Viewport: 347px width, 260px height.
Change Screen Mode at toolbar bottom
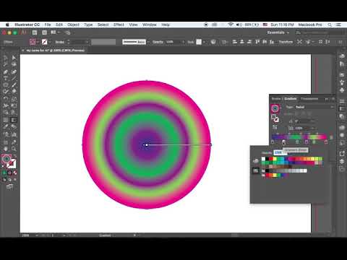[9, 186]
